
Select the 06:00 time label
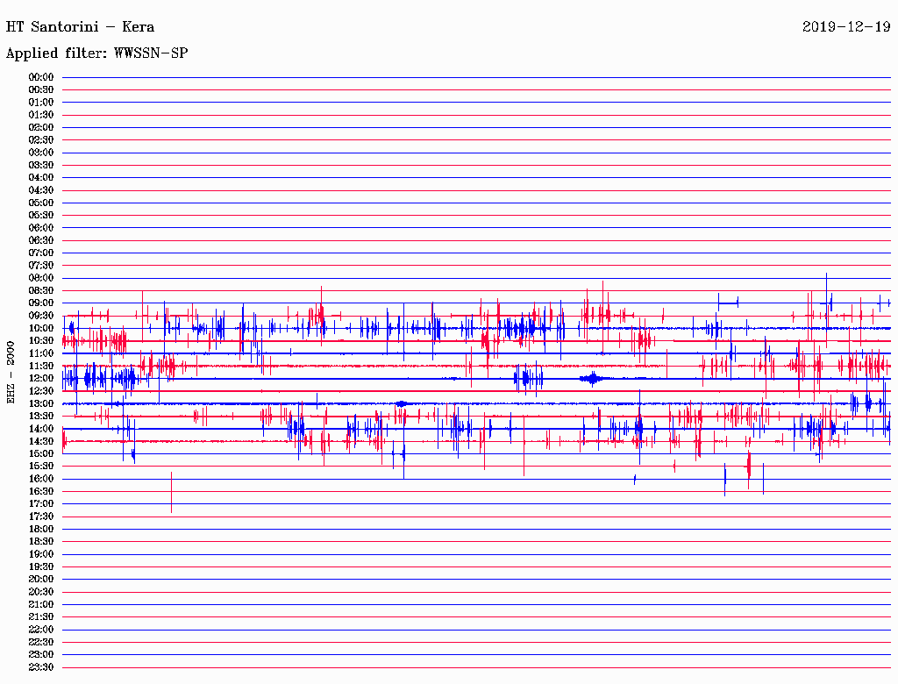[x=41, y=228]
